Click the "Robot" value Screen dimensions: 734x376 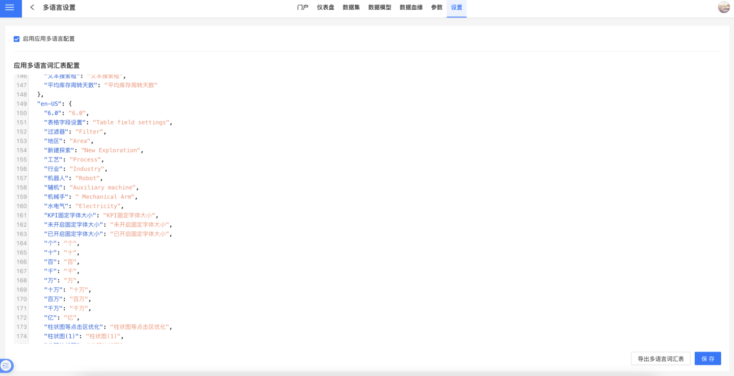(88, 178)
